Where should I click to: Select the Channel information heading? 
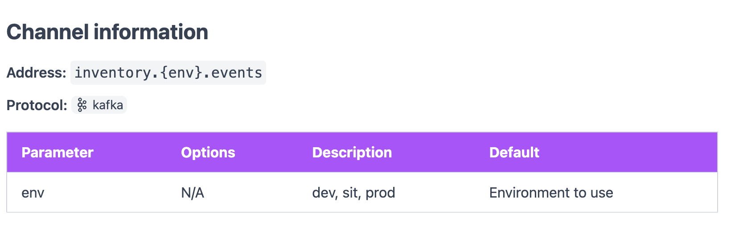click(107, 32)
